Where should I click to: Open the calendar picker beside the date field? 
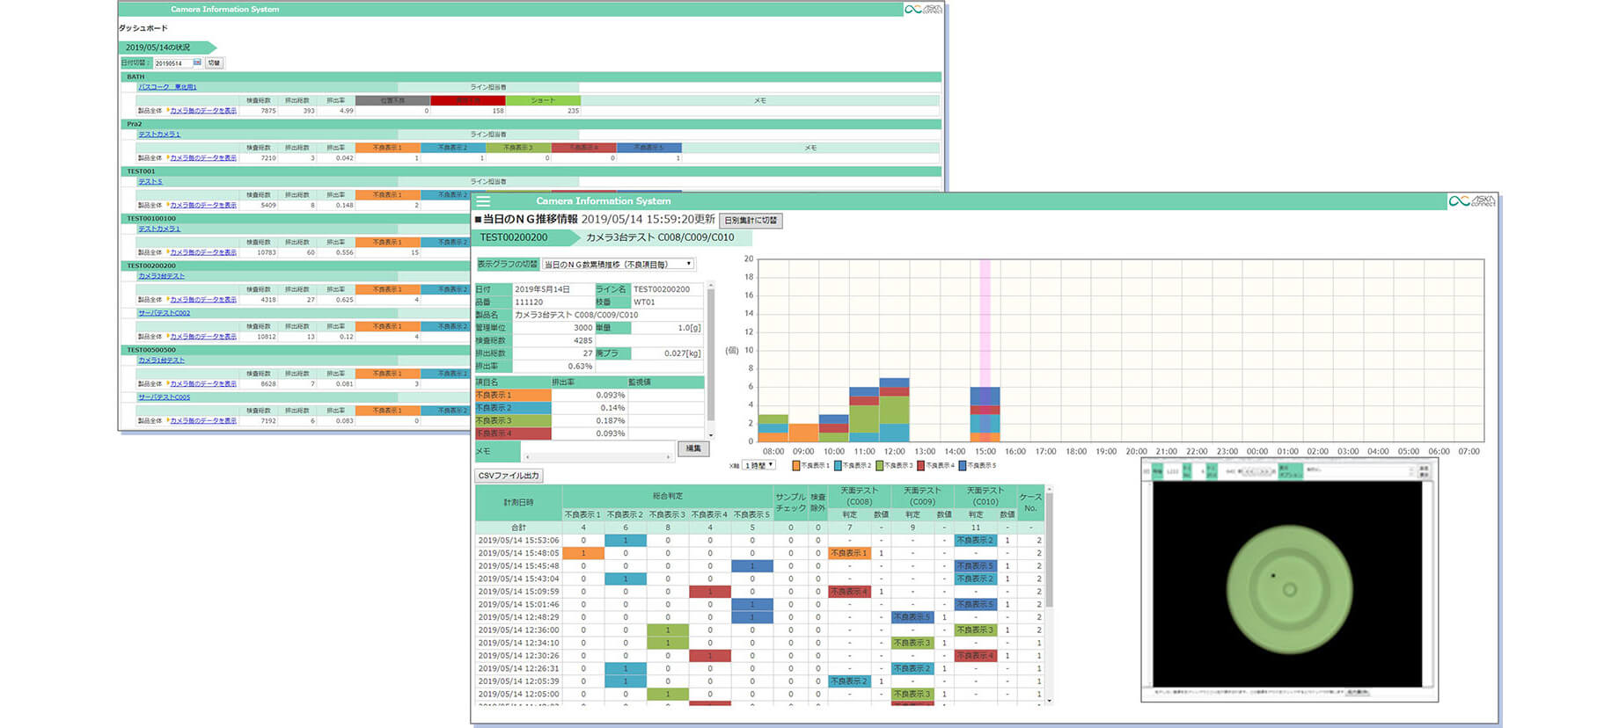[x=197, y=63]
